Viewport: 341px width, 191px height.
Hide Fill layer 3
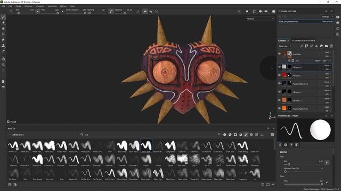(279, 92)
